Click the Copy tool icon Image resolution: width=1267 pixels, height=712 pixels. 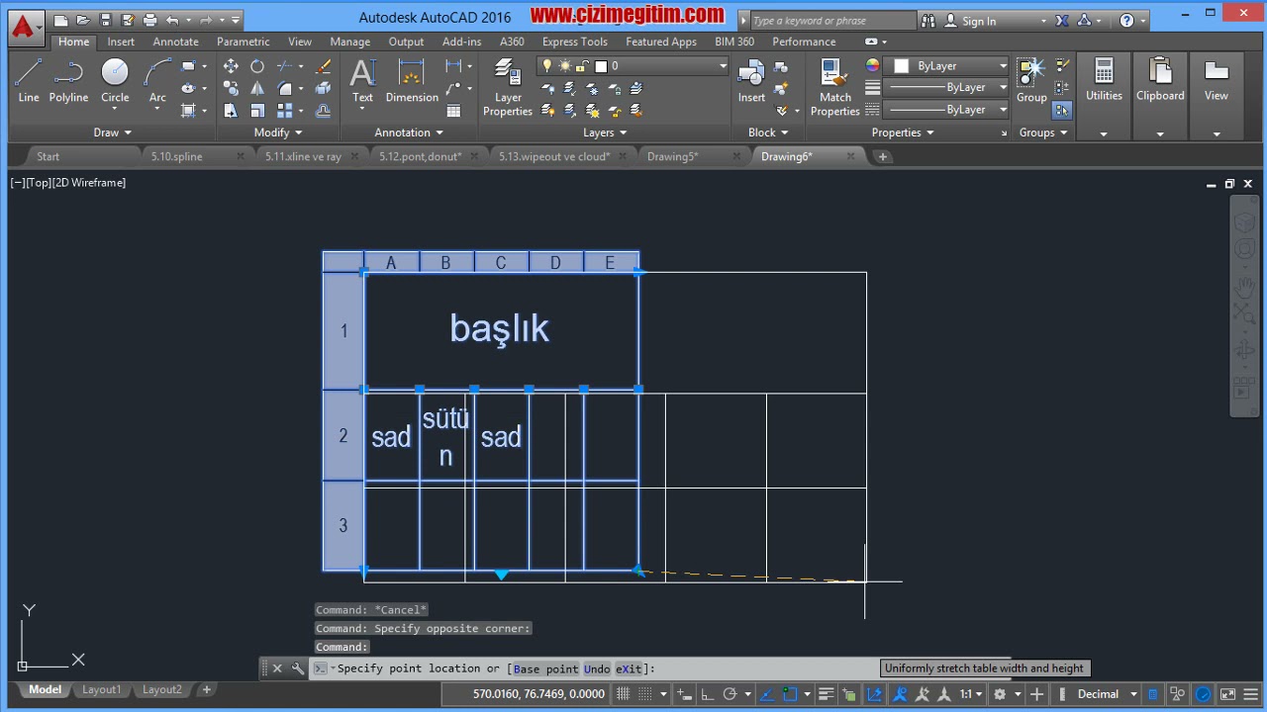pyautogui.click(x=231, y=89)
